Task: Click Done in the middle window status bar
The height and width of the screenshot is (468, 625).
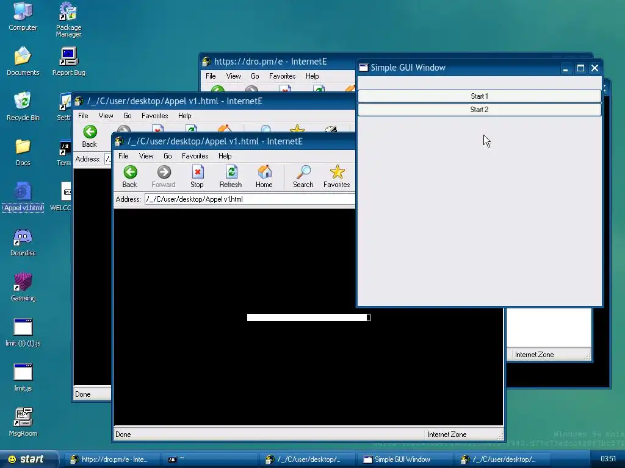Action: pos(83,394)
